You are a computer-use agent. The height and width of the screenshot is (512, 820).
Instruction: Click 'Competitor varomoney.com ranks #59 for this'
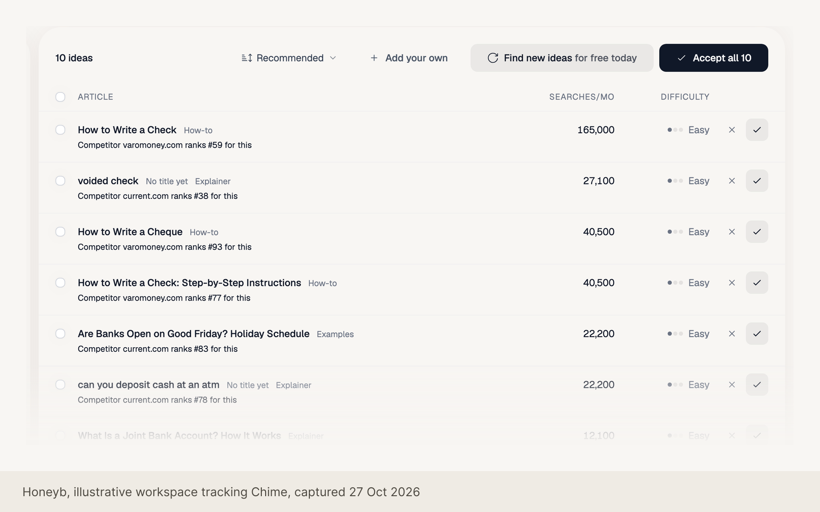164,145
